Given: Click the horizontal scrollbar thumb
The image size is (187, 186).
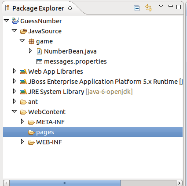Looking at the screenshot, I should tap(65, 183).
